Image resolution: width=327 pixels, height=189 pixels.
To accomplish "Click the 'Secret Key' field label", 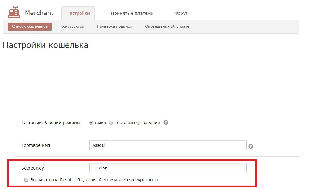I will (32, 168).
